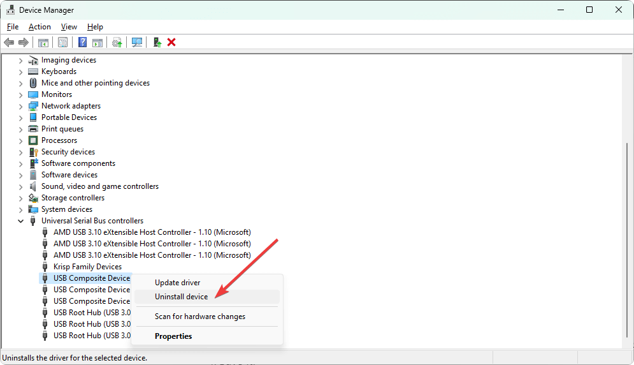Screen dimensions: 634x365
Task: Expand the Network adapters node
Action: pyautogui.click(x=20, y=107)
